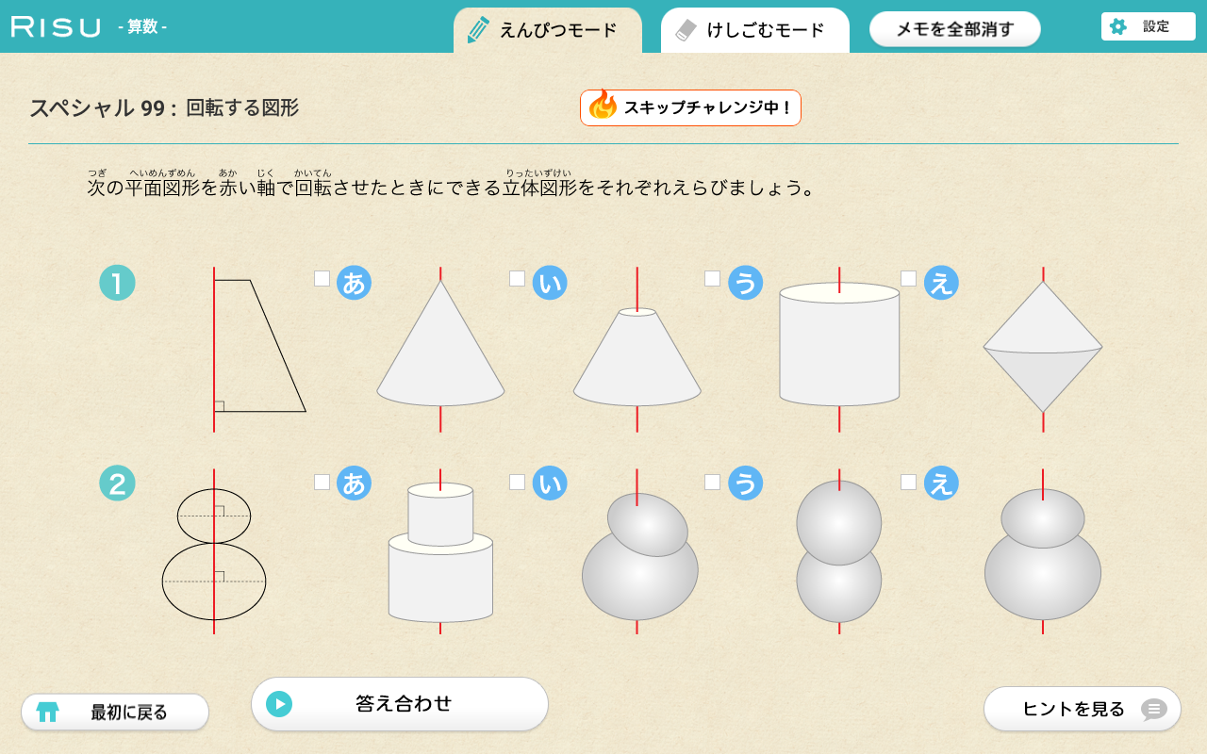Click the eraser icon in けしごむモード tab
This screenshot has height=754, width=1207.
tap(686, 29)
